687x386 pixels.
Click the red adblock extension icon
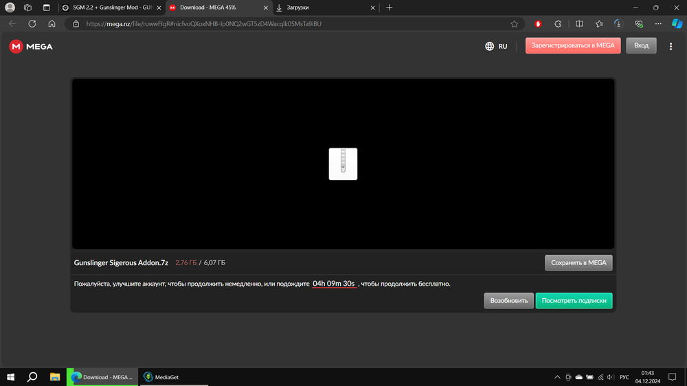click(x=538, y=23)
